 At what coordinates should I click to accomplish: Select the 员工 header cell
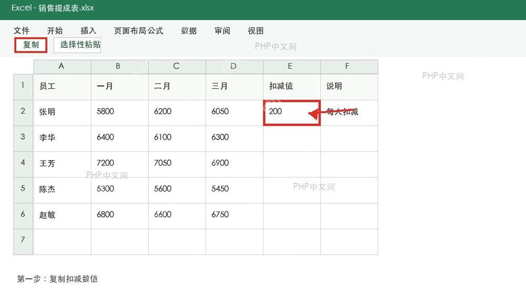point(62,87)
